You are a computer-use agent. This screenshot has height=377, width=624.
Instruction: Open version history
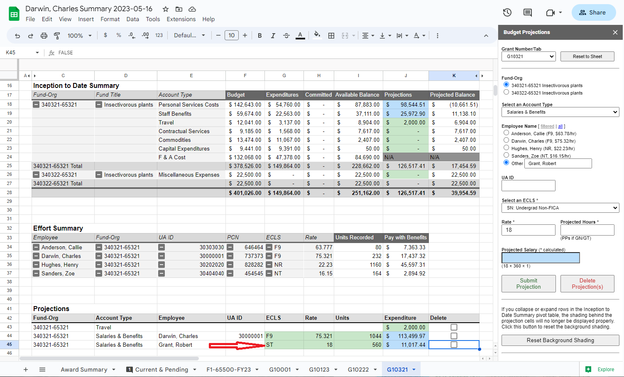[x=507, y=12]
